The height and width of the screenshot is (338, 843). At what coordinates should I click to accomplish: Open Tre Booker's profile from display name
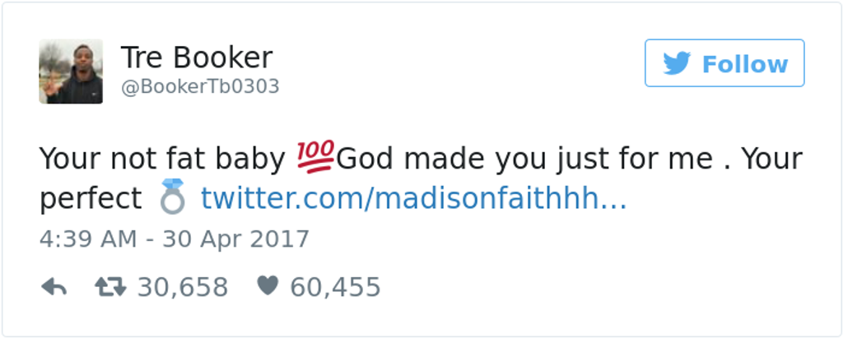tap(196, 58)
